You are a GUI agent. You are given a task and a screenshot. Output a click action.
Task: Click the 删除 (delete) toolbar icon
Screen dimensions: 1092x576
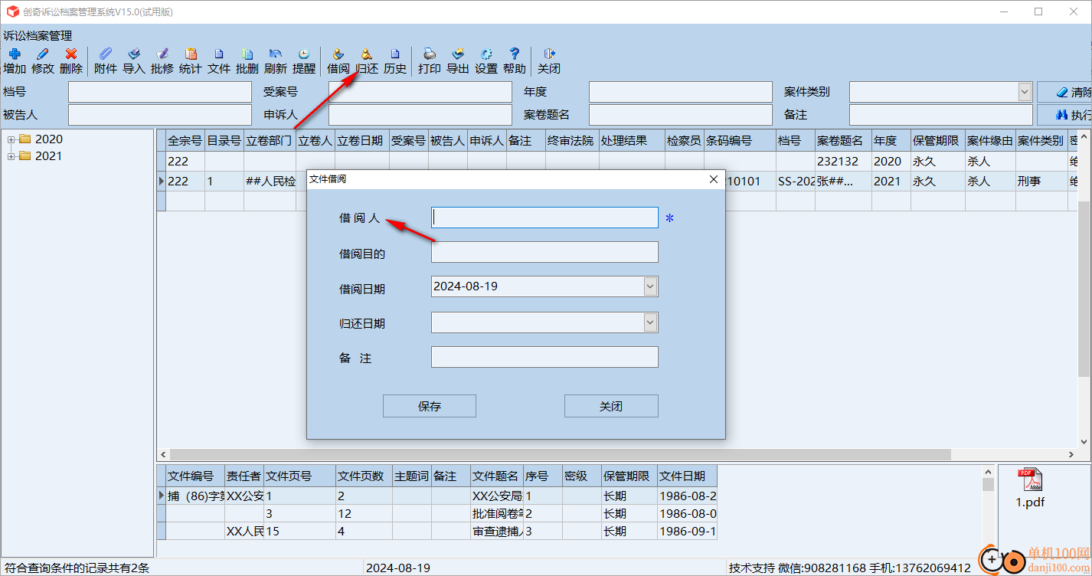coord(71,61)
